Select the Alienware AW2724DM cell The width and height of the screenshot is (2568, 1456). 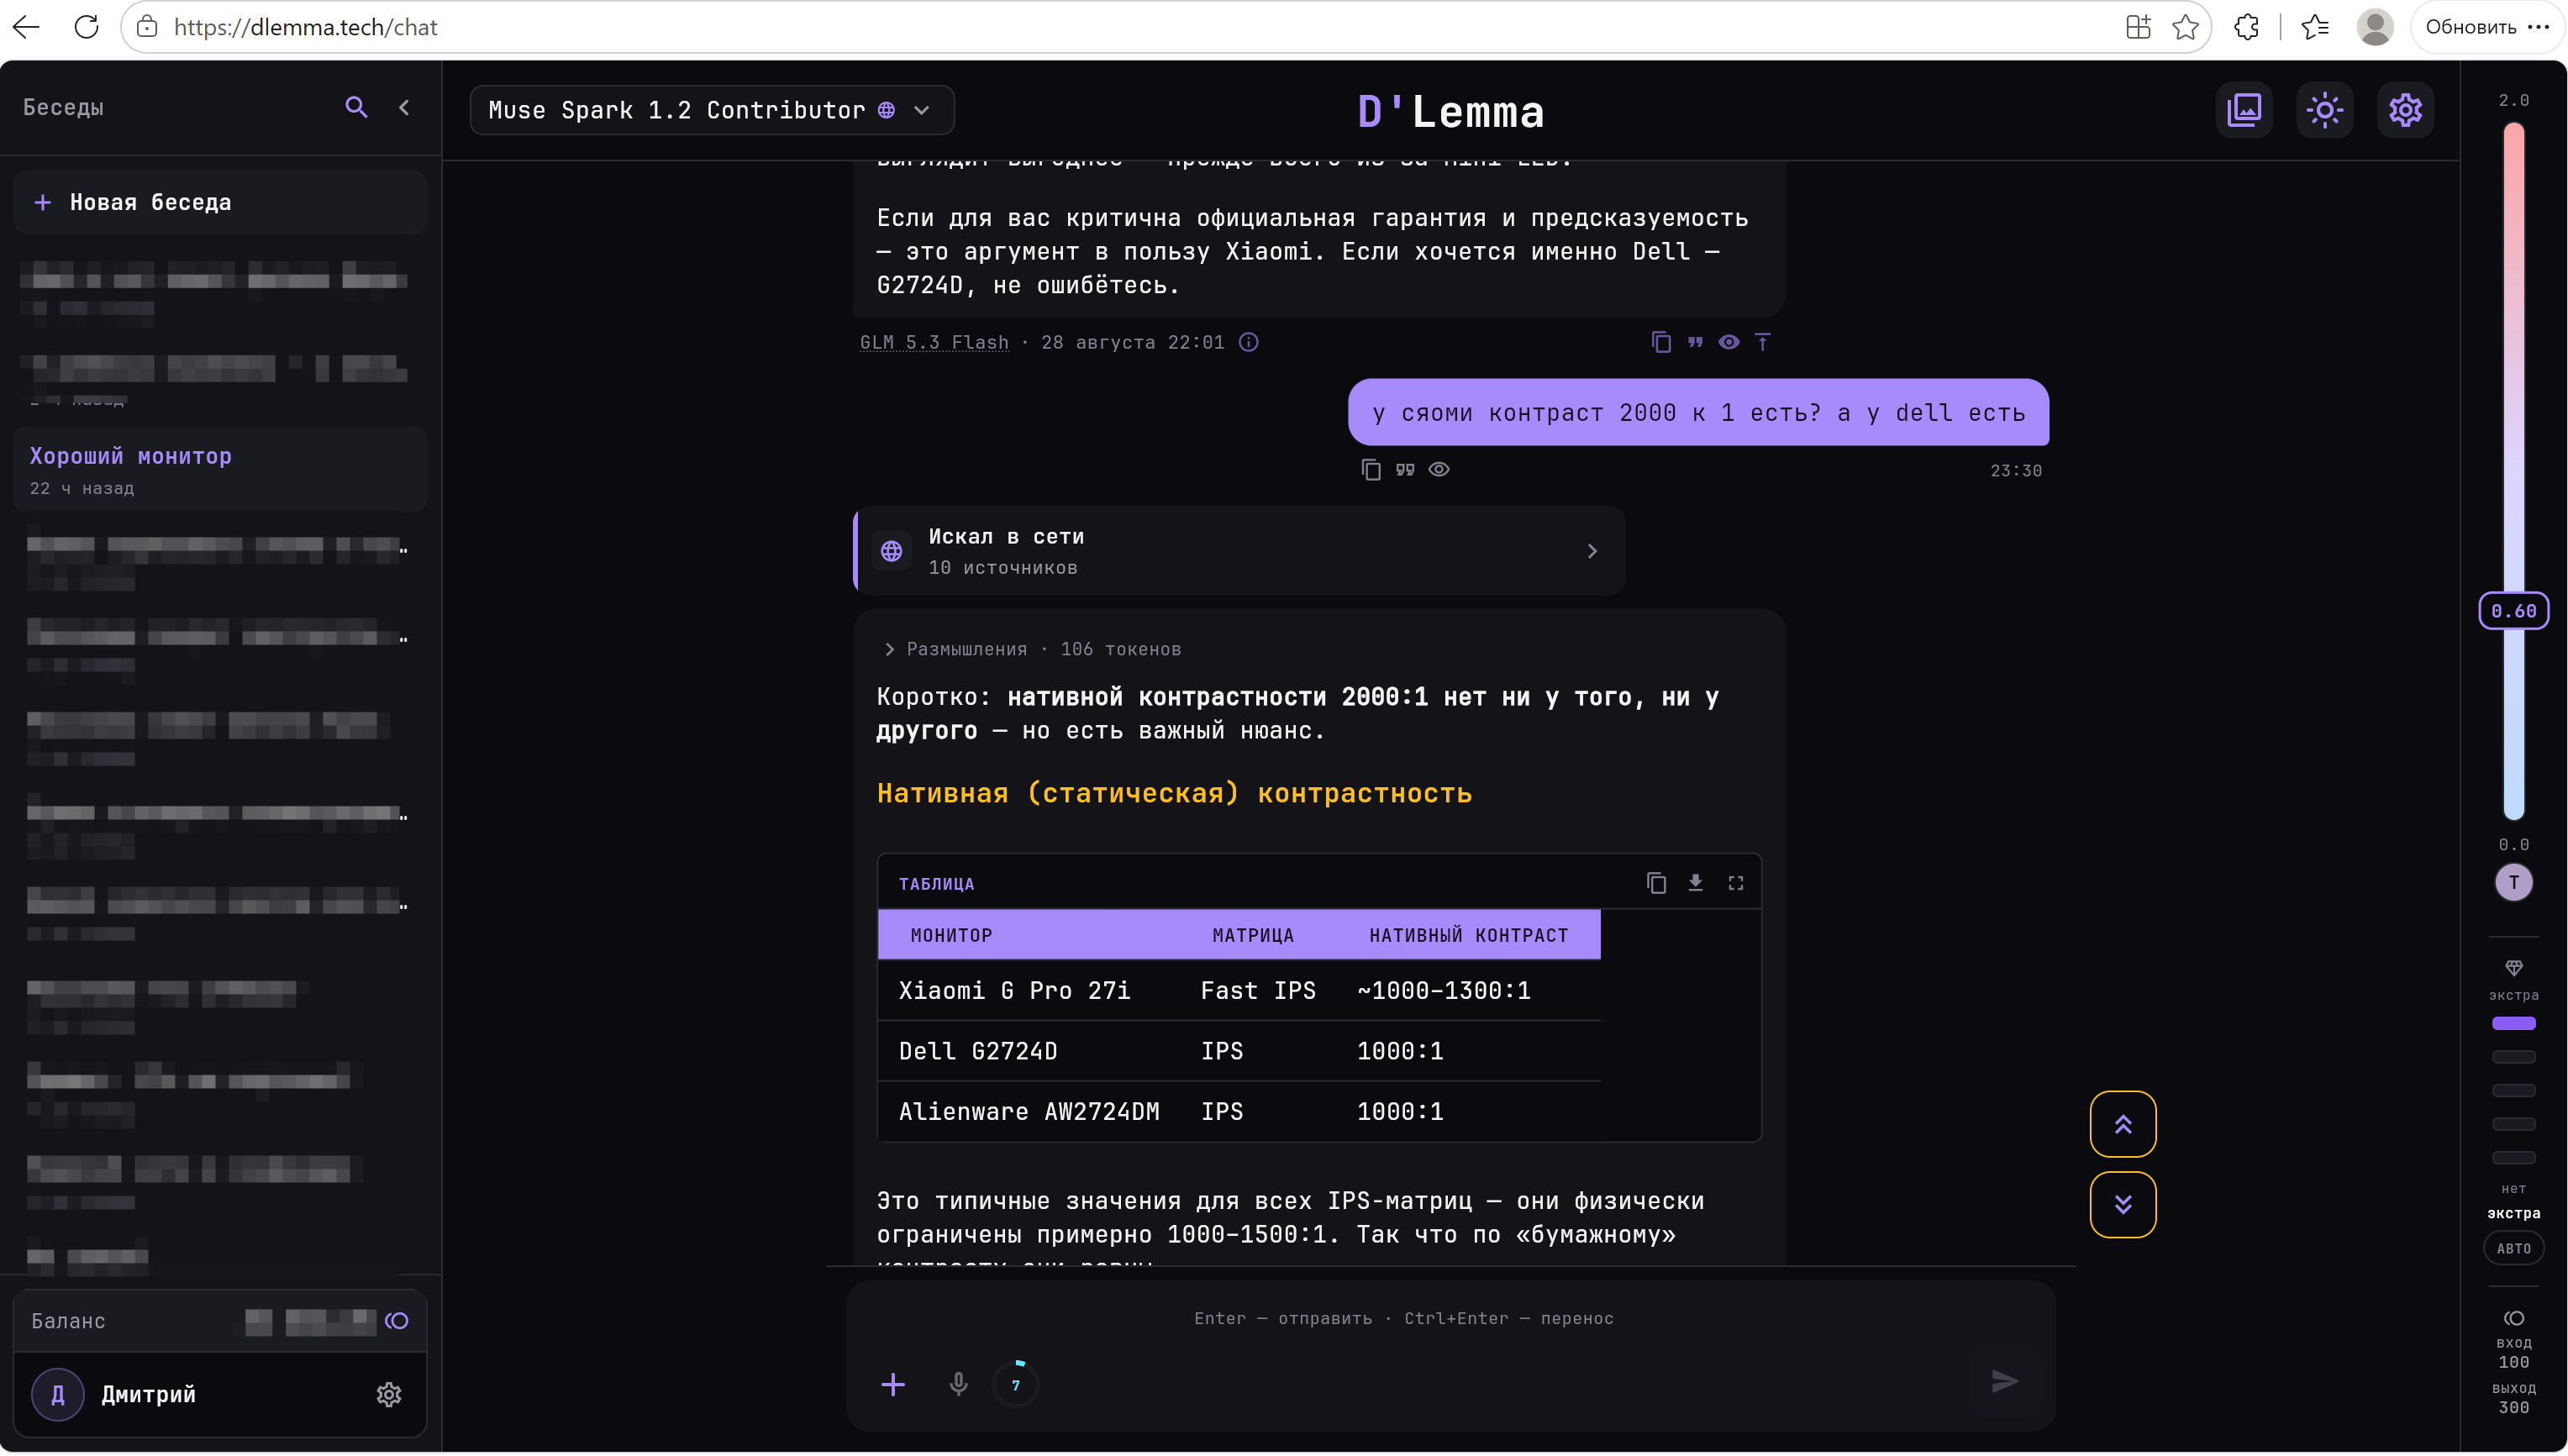[1029, 1112]
